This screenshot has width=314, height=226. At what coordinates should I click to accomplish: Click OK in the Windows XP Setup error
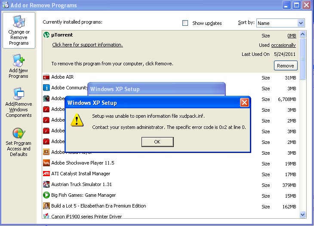coord(157,142)
